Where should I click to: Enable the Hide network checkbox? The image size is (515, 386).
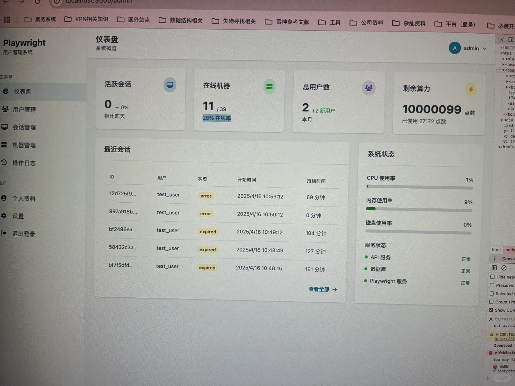[492, 277]
